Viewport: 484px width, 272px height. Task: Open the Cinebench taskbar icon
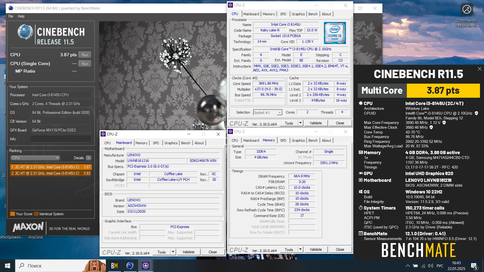coord(130,266)
